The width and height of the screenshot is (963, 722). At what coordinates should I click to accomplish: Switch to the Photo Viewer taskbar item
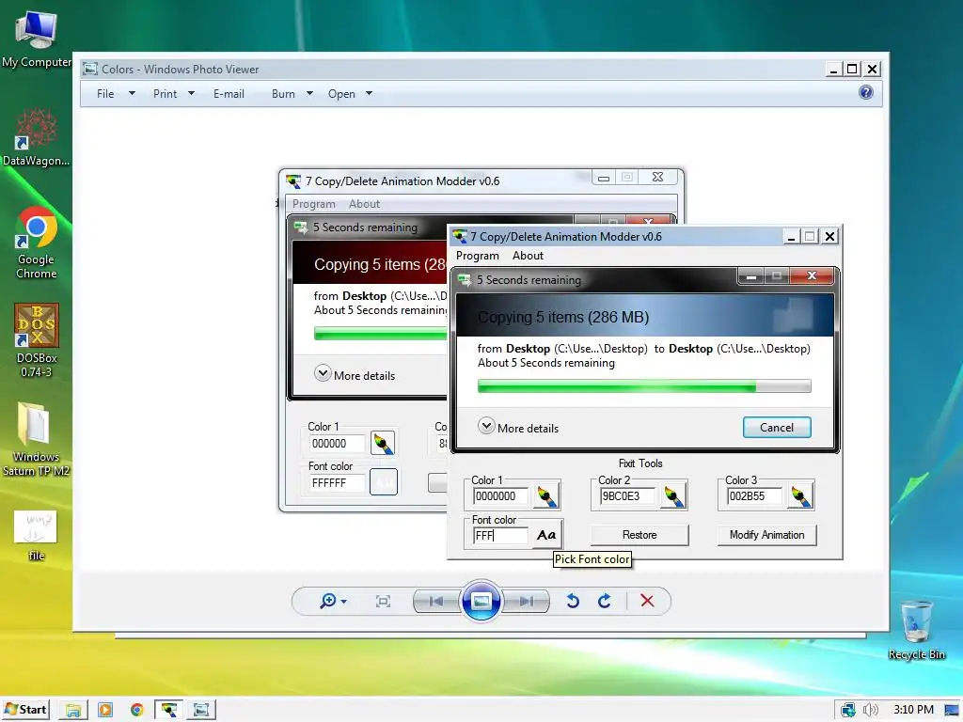pyautogui.click(x=201, y=710)
